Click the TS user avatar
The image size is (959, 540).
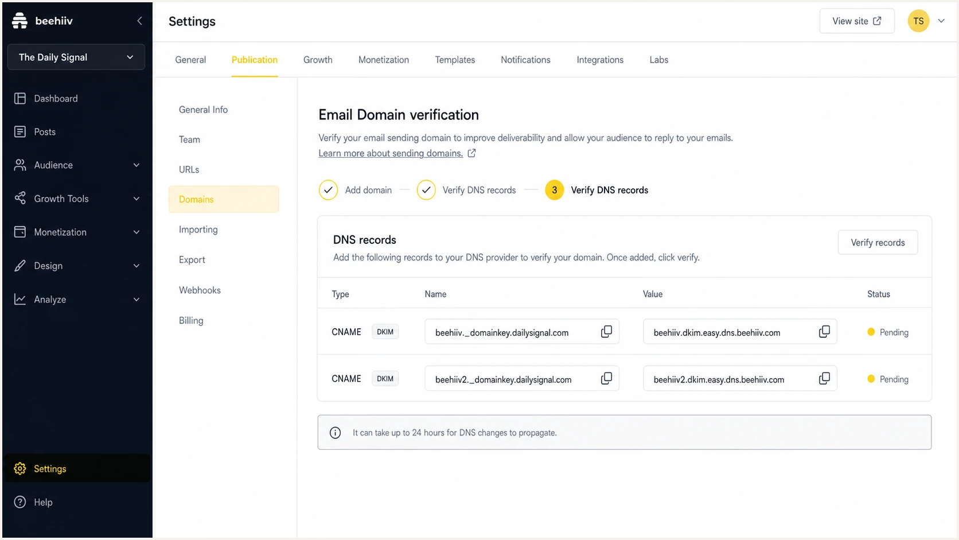[918, 21]
